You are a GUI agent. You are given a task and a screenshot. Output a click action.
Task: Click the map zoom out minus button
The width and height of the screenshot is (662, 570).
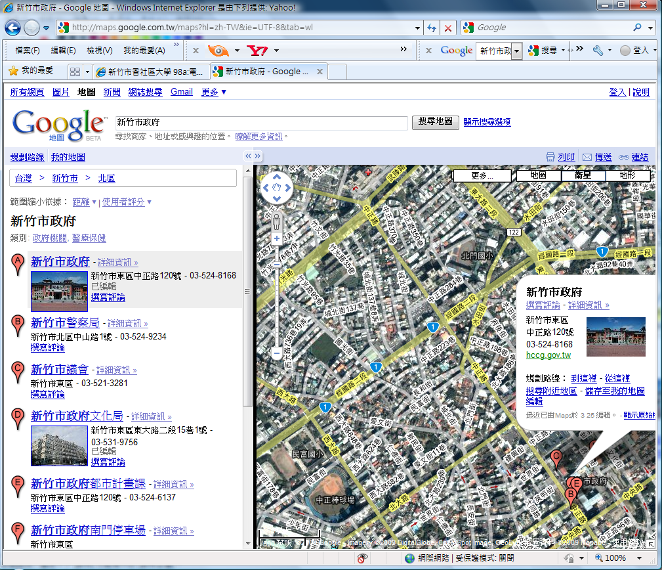point(276,353)
